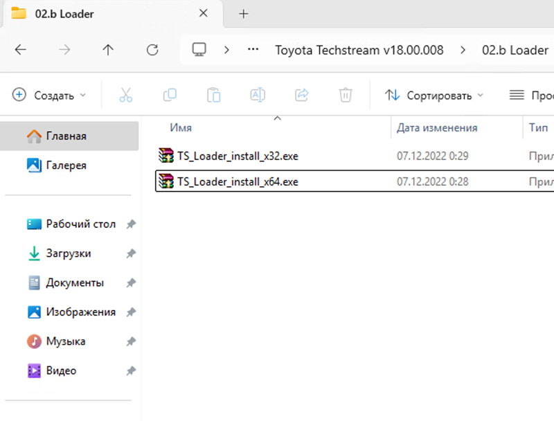Click the Cut scissors icon

coord(125,96)
